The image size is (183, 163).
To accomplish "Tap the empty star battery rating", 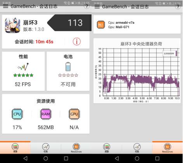I will pos(68,75).
